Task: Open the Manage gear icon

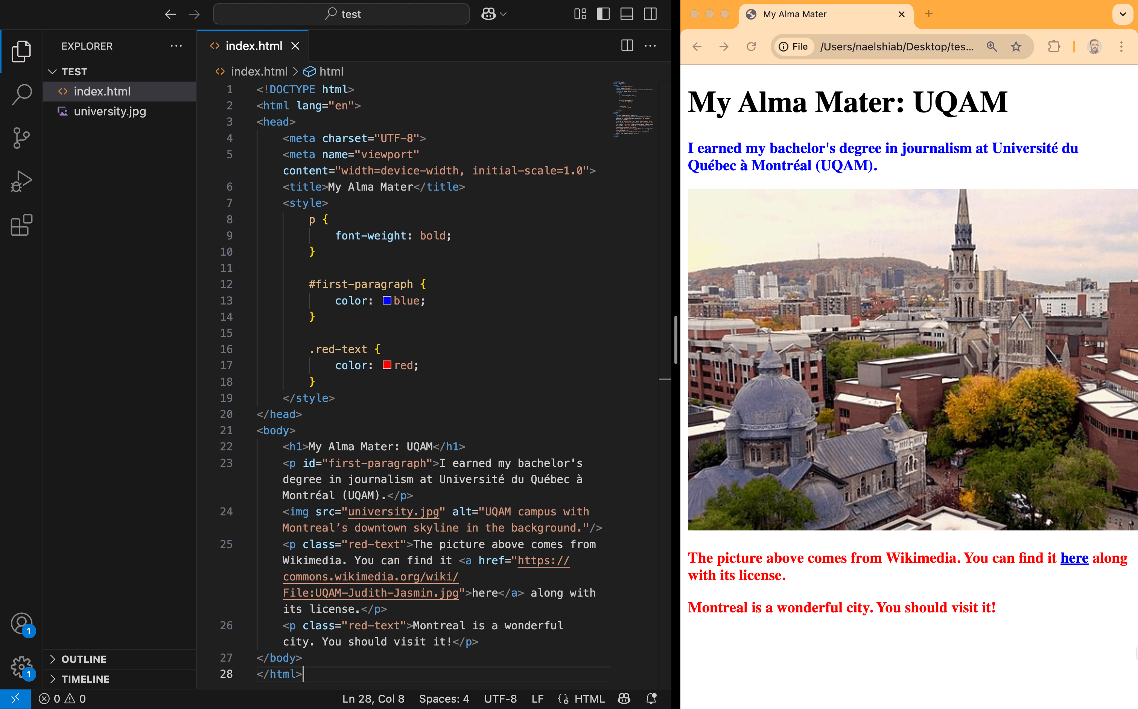Action: point(21,667)
